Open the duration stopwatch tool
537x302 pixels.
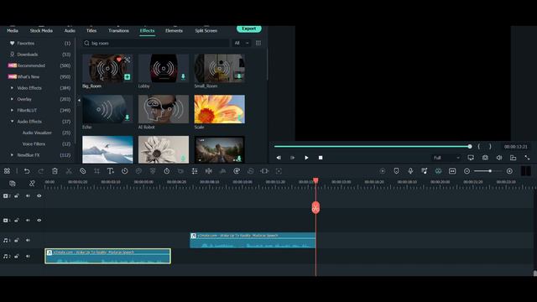tap(166, 171)
